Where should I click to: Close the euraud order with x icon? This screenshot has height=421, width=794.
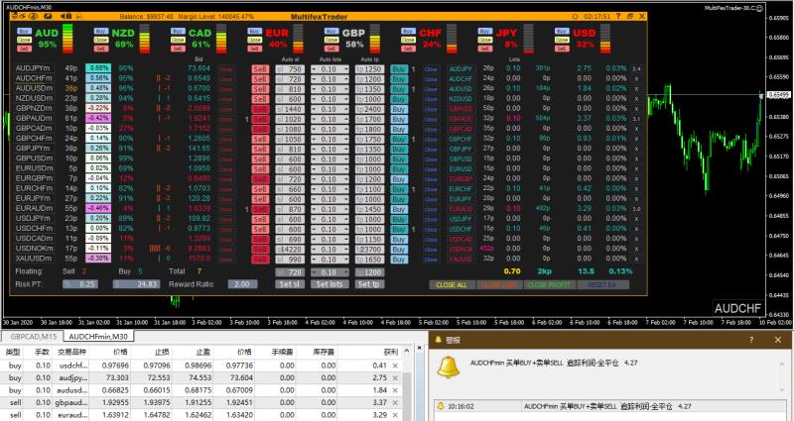(x=395, y=415)
